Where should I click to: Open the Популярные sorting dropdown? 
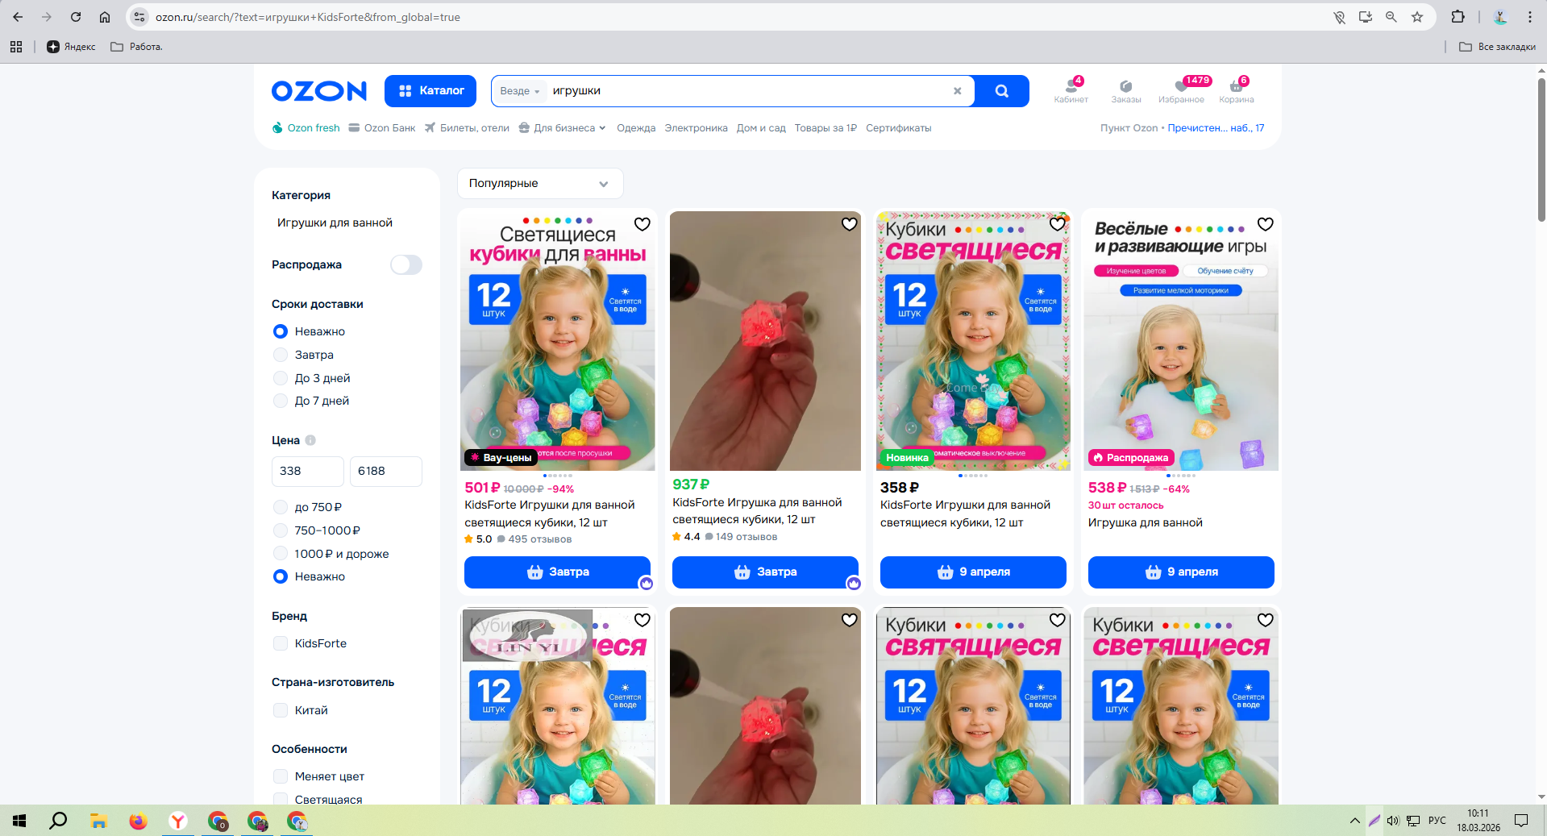(540, 183)
